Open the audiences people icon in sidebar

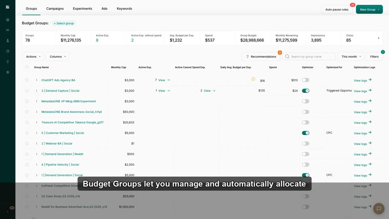click(8, 30)
